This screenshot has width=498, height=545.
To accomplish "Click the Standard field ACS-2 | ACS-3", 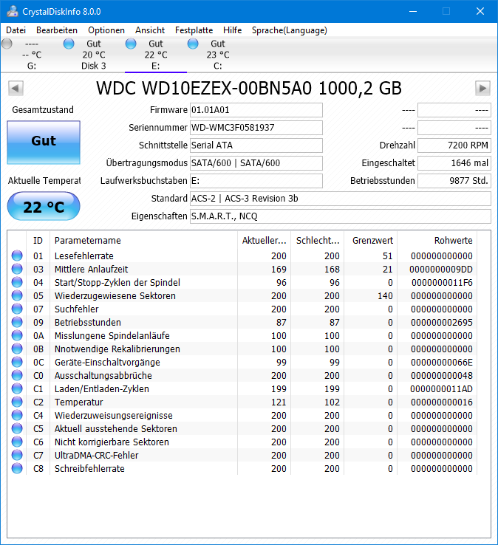I will coord(341,199).
